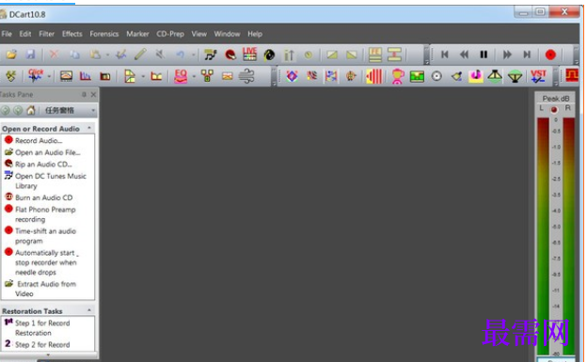Open the Edit menu

point(25,34)
